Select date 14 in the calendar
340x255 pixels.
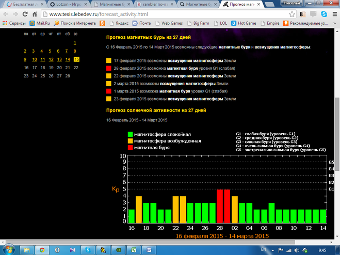(x=68, y=59)
